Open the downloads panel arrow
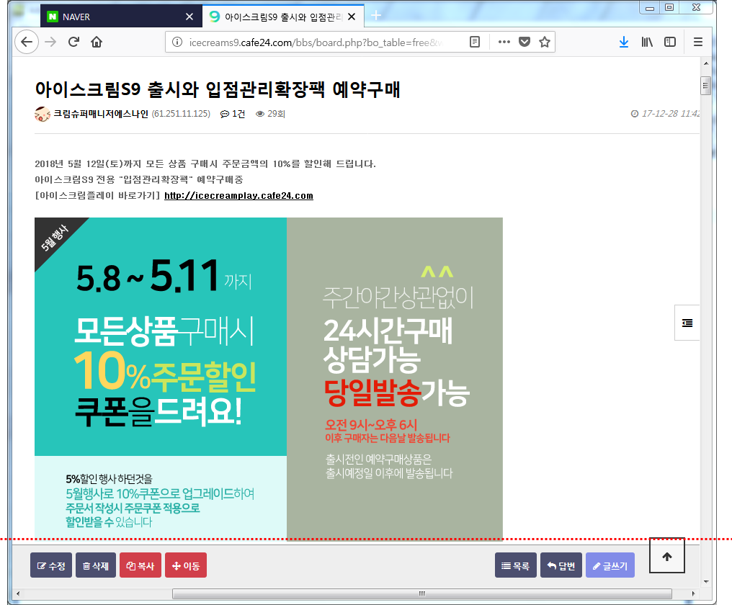This screenshot has height=605, width=732. point(624,42)
